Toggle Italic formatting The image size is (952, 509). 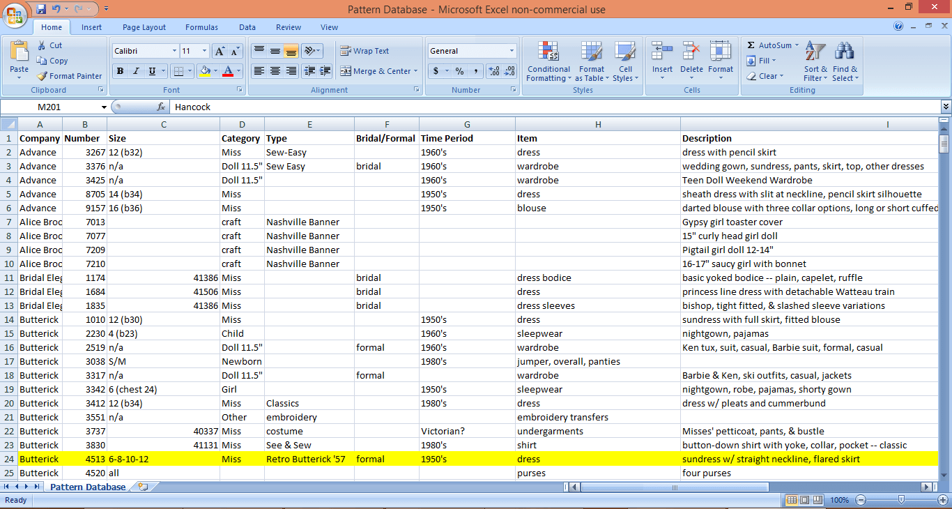(136, 71)
